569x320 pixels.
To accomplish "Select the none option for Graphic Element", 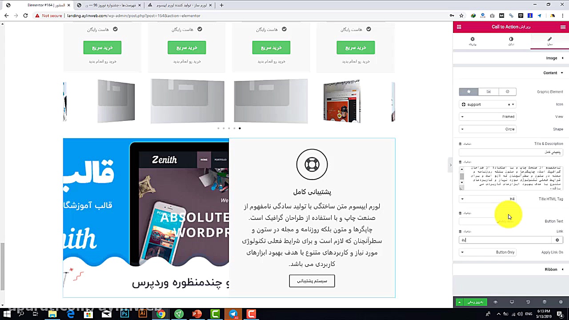I will [x=507, y=91].
